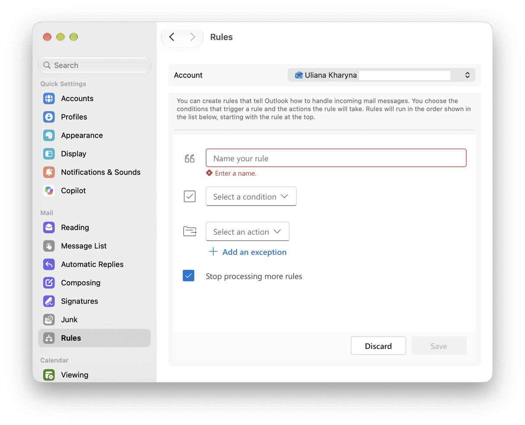Image resolution: width=525 pixels, height=425 pixels.
Task: Click the Add an exception link
Action: (254, 252)
